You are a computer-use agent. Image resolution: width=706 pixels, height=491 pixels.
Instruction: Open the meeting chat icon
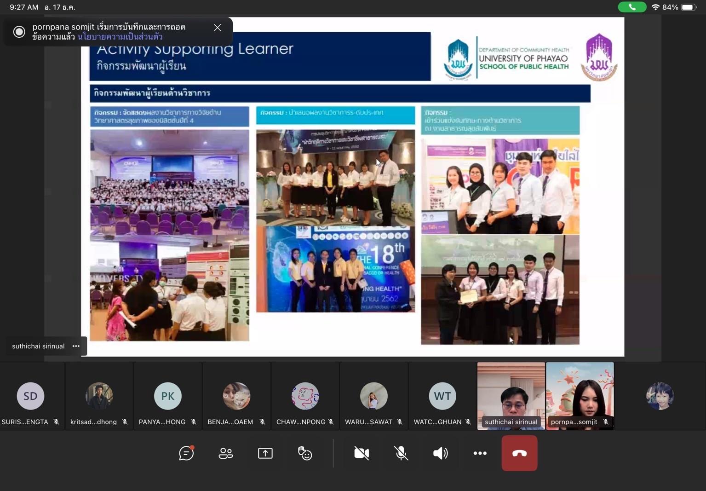pyautogui.click(x=186, y=453)
